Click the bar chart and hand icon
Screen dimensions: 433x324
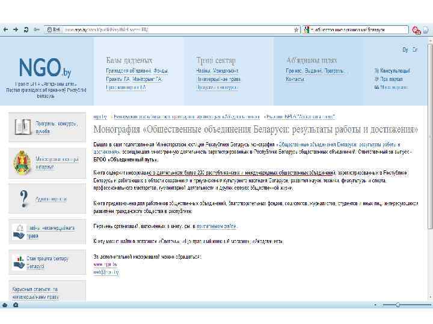pyautogui.click(x=19, y=262)
